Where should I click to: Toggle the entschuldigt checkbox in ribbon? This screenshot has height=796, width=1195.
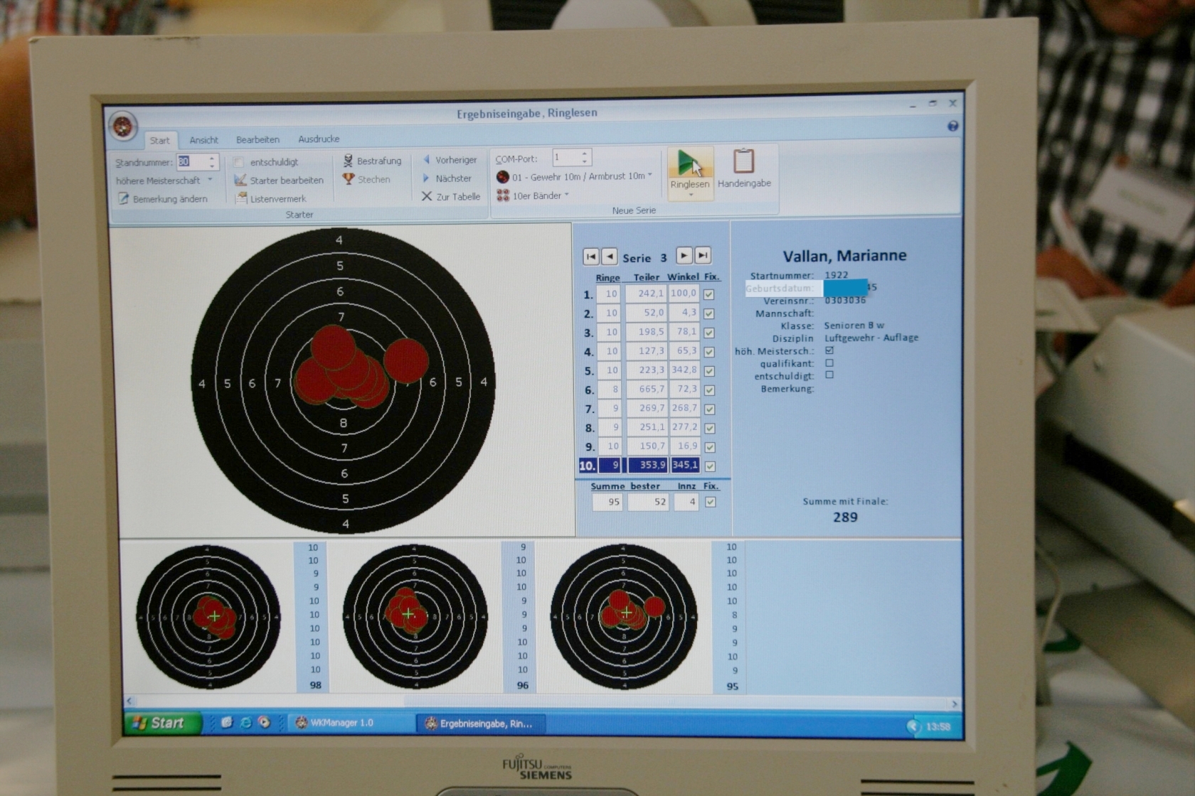point(239,162)
